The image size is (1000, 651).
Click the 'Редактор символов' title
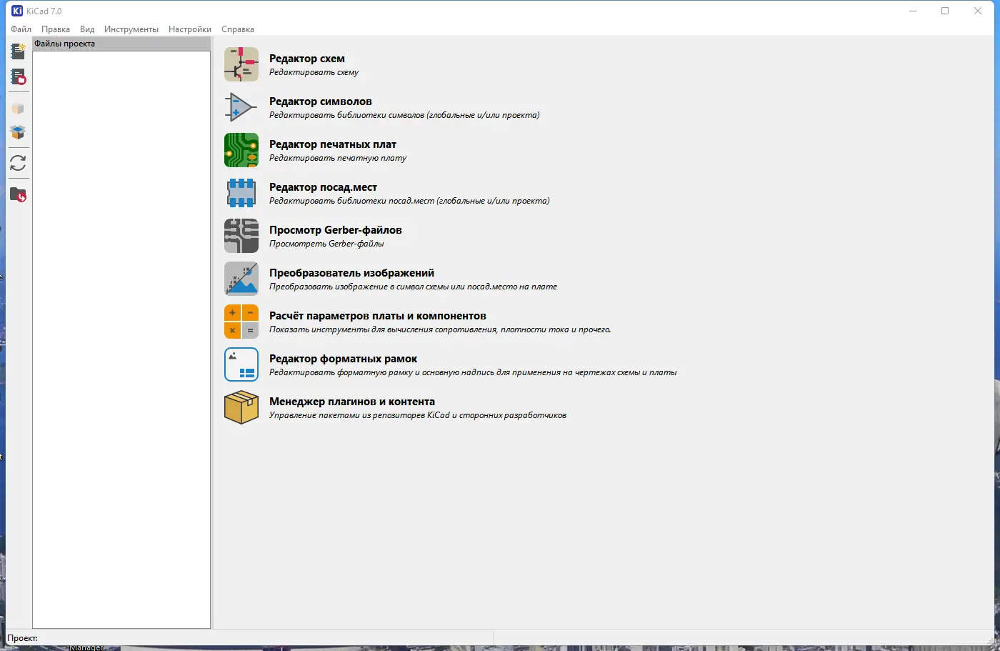tap(321, 101)
